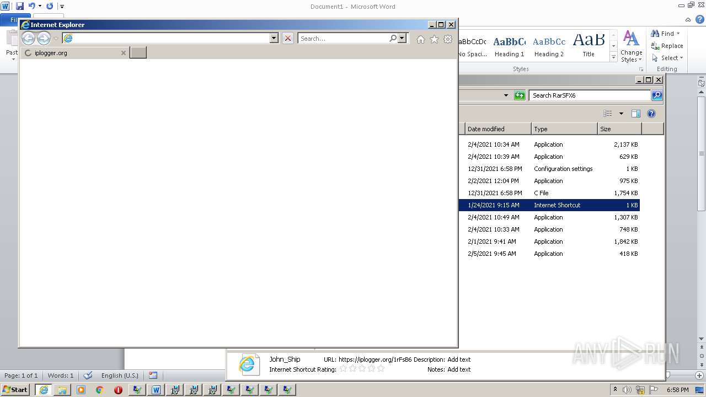This screenshot has width=706, height=397.
Task: Click the proofing check icon in Word status bar
Action: 88,375
